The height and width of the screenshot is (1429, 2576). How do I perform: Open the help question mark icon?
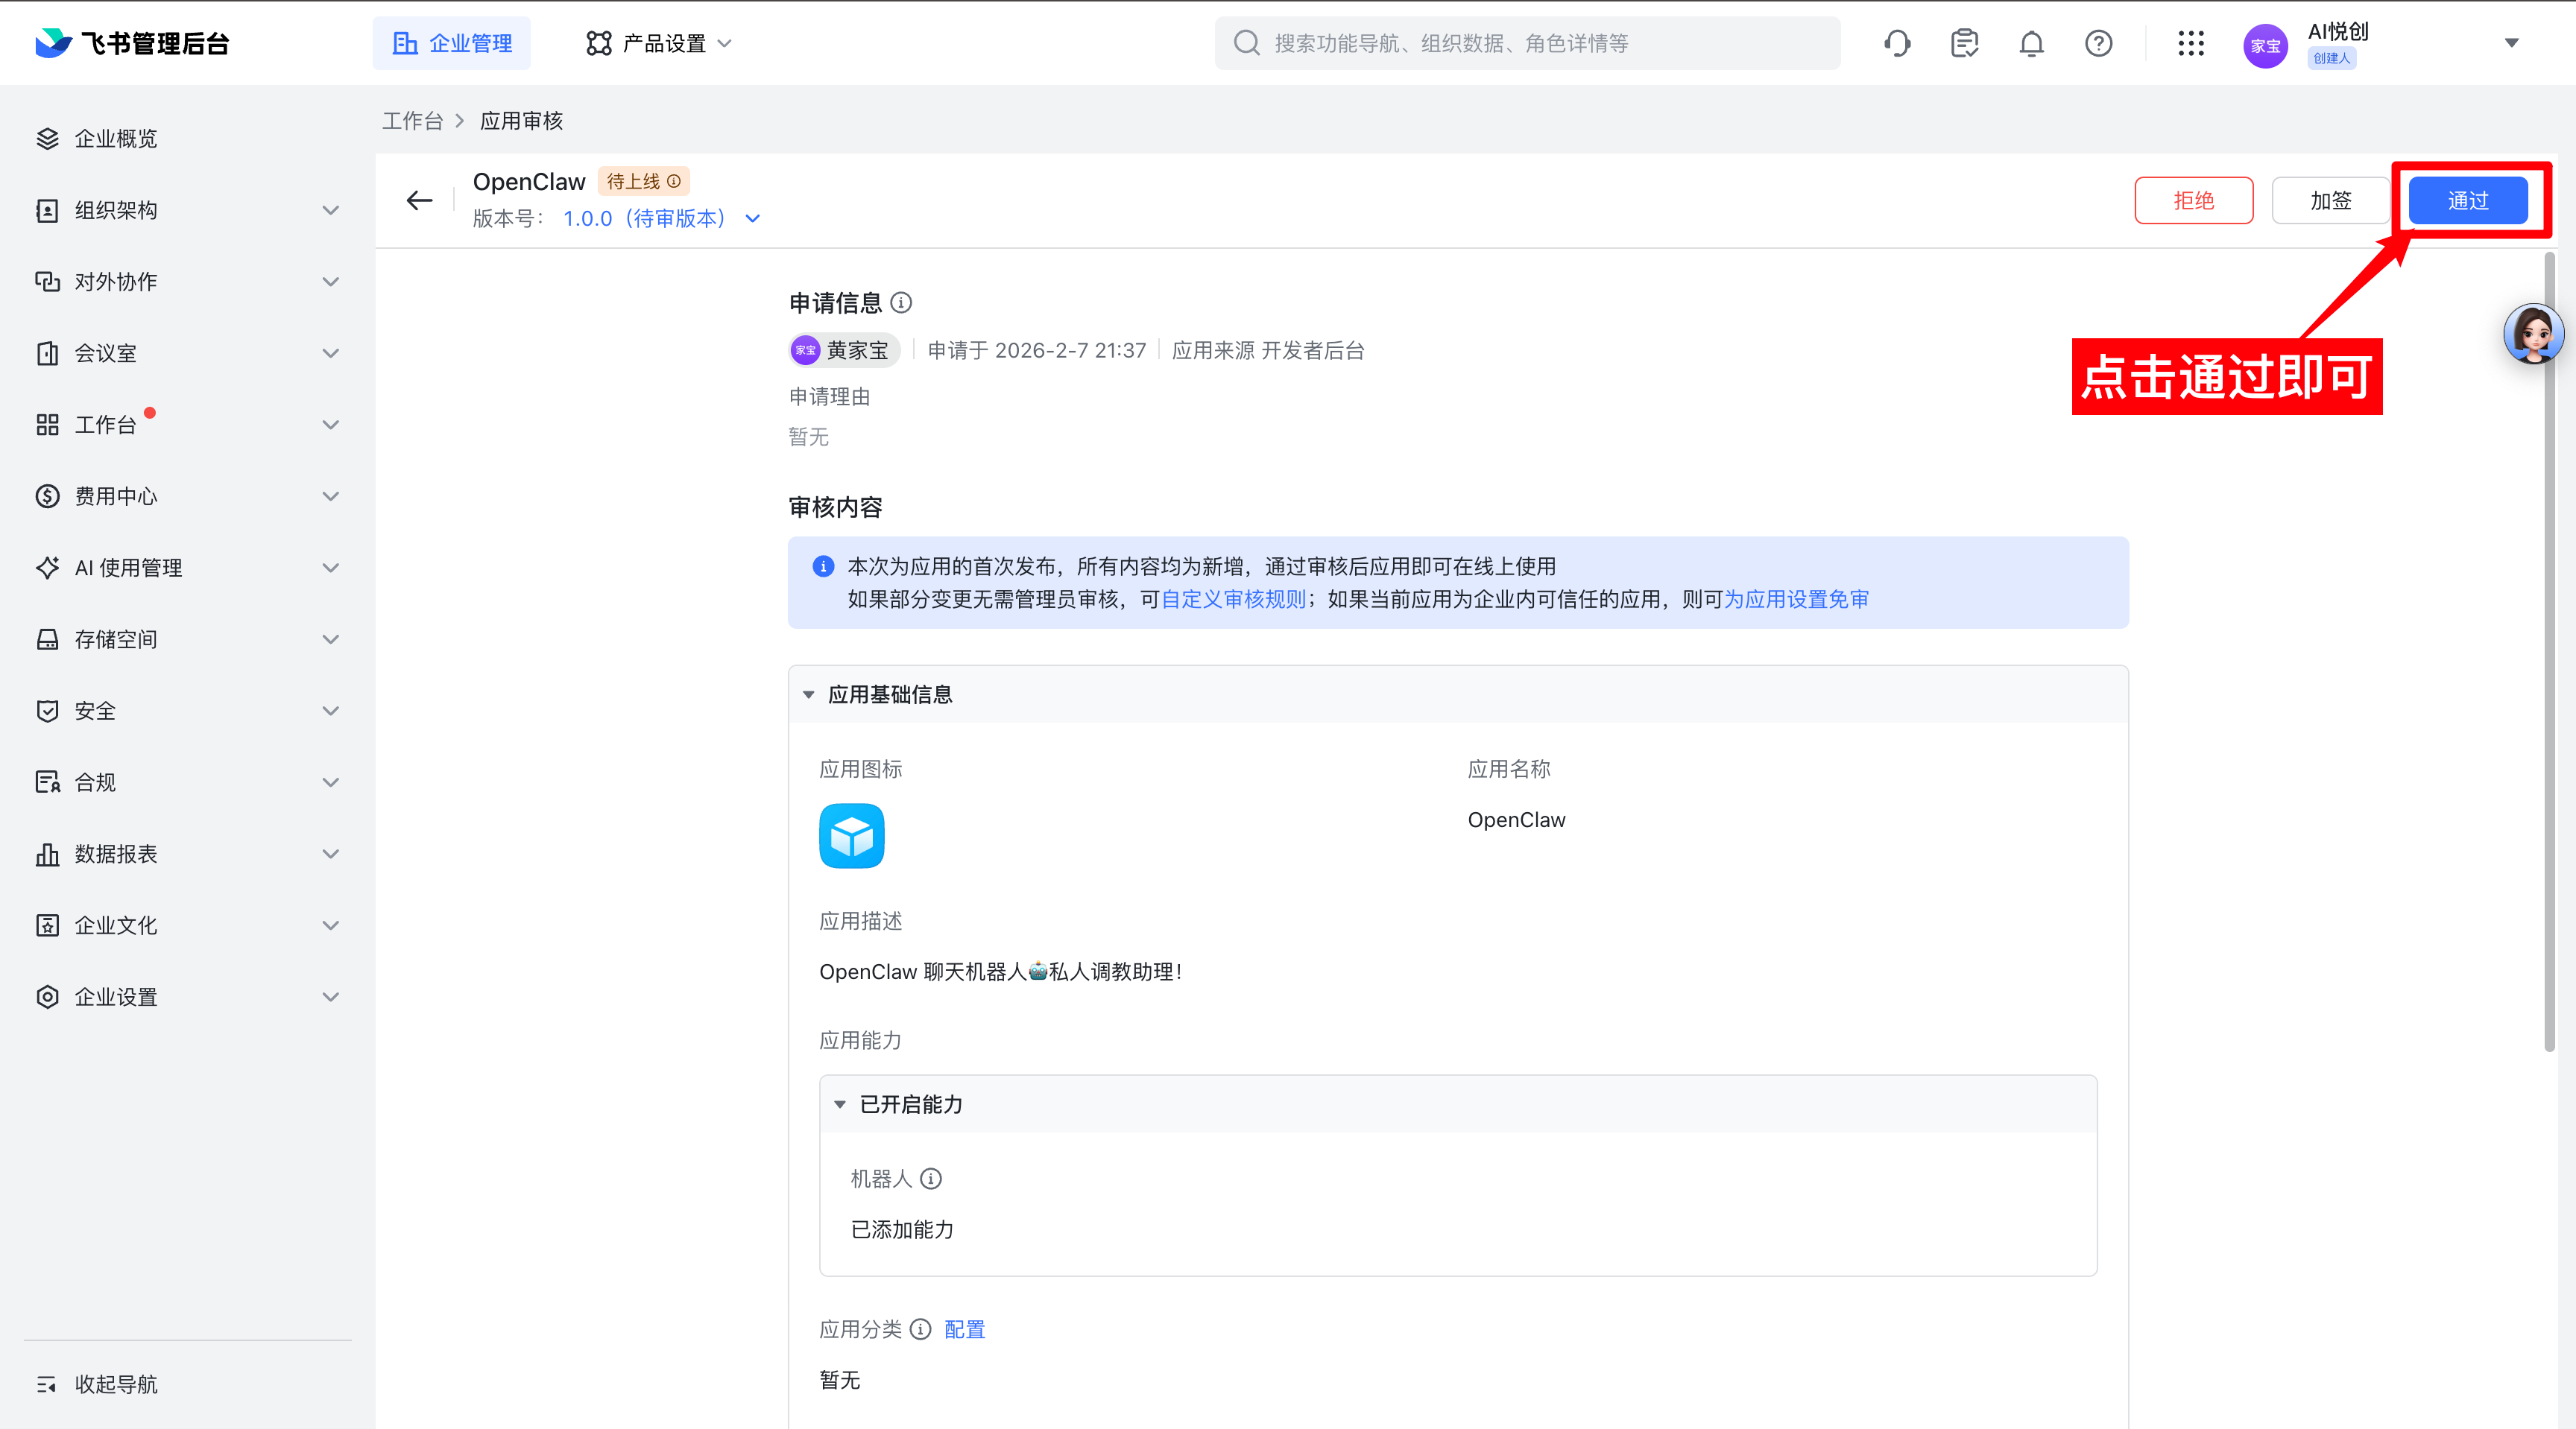pos(2098,43)
